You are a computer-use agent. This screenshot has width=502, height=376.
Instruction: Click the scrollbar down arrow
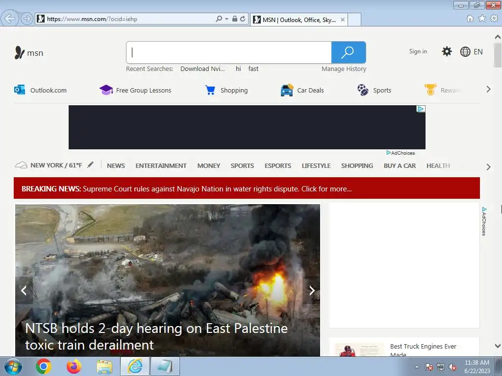(498, 346)
